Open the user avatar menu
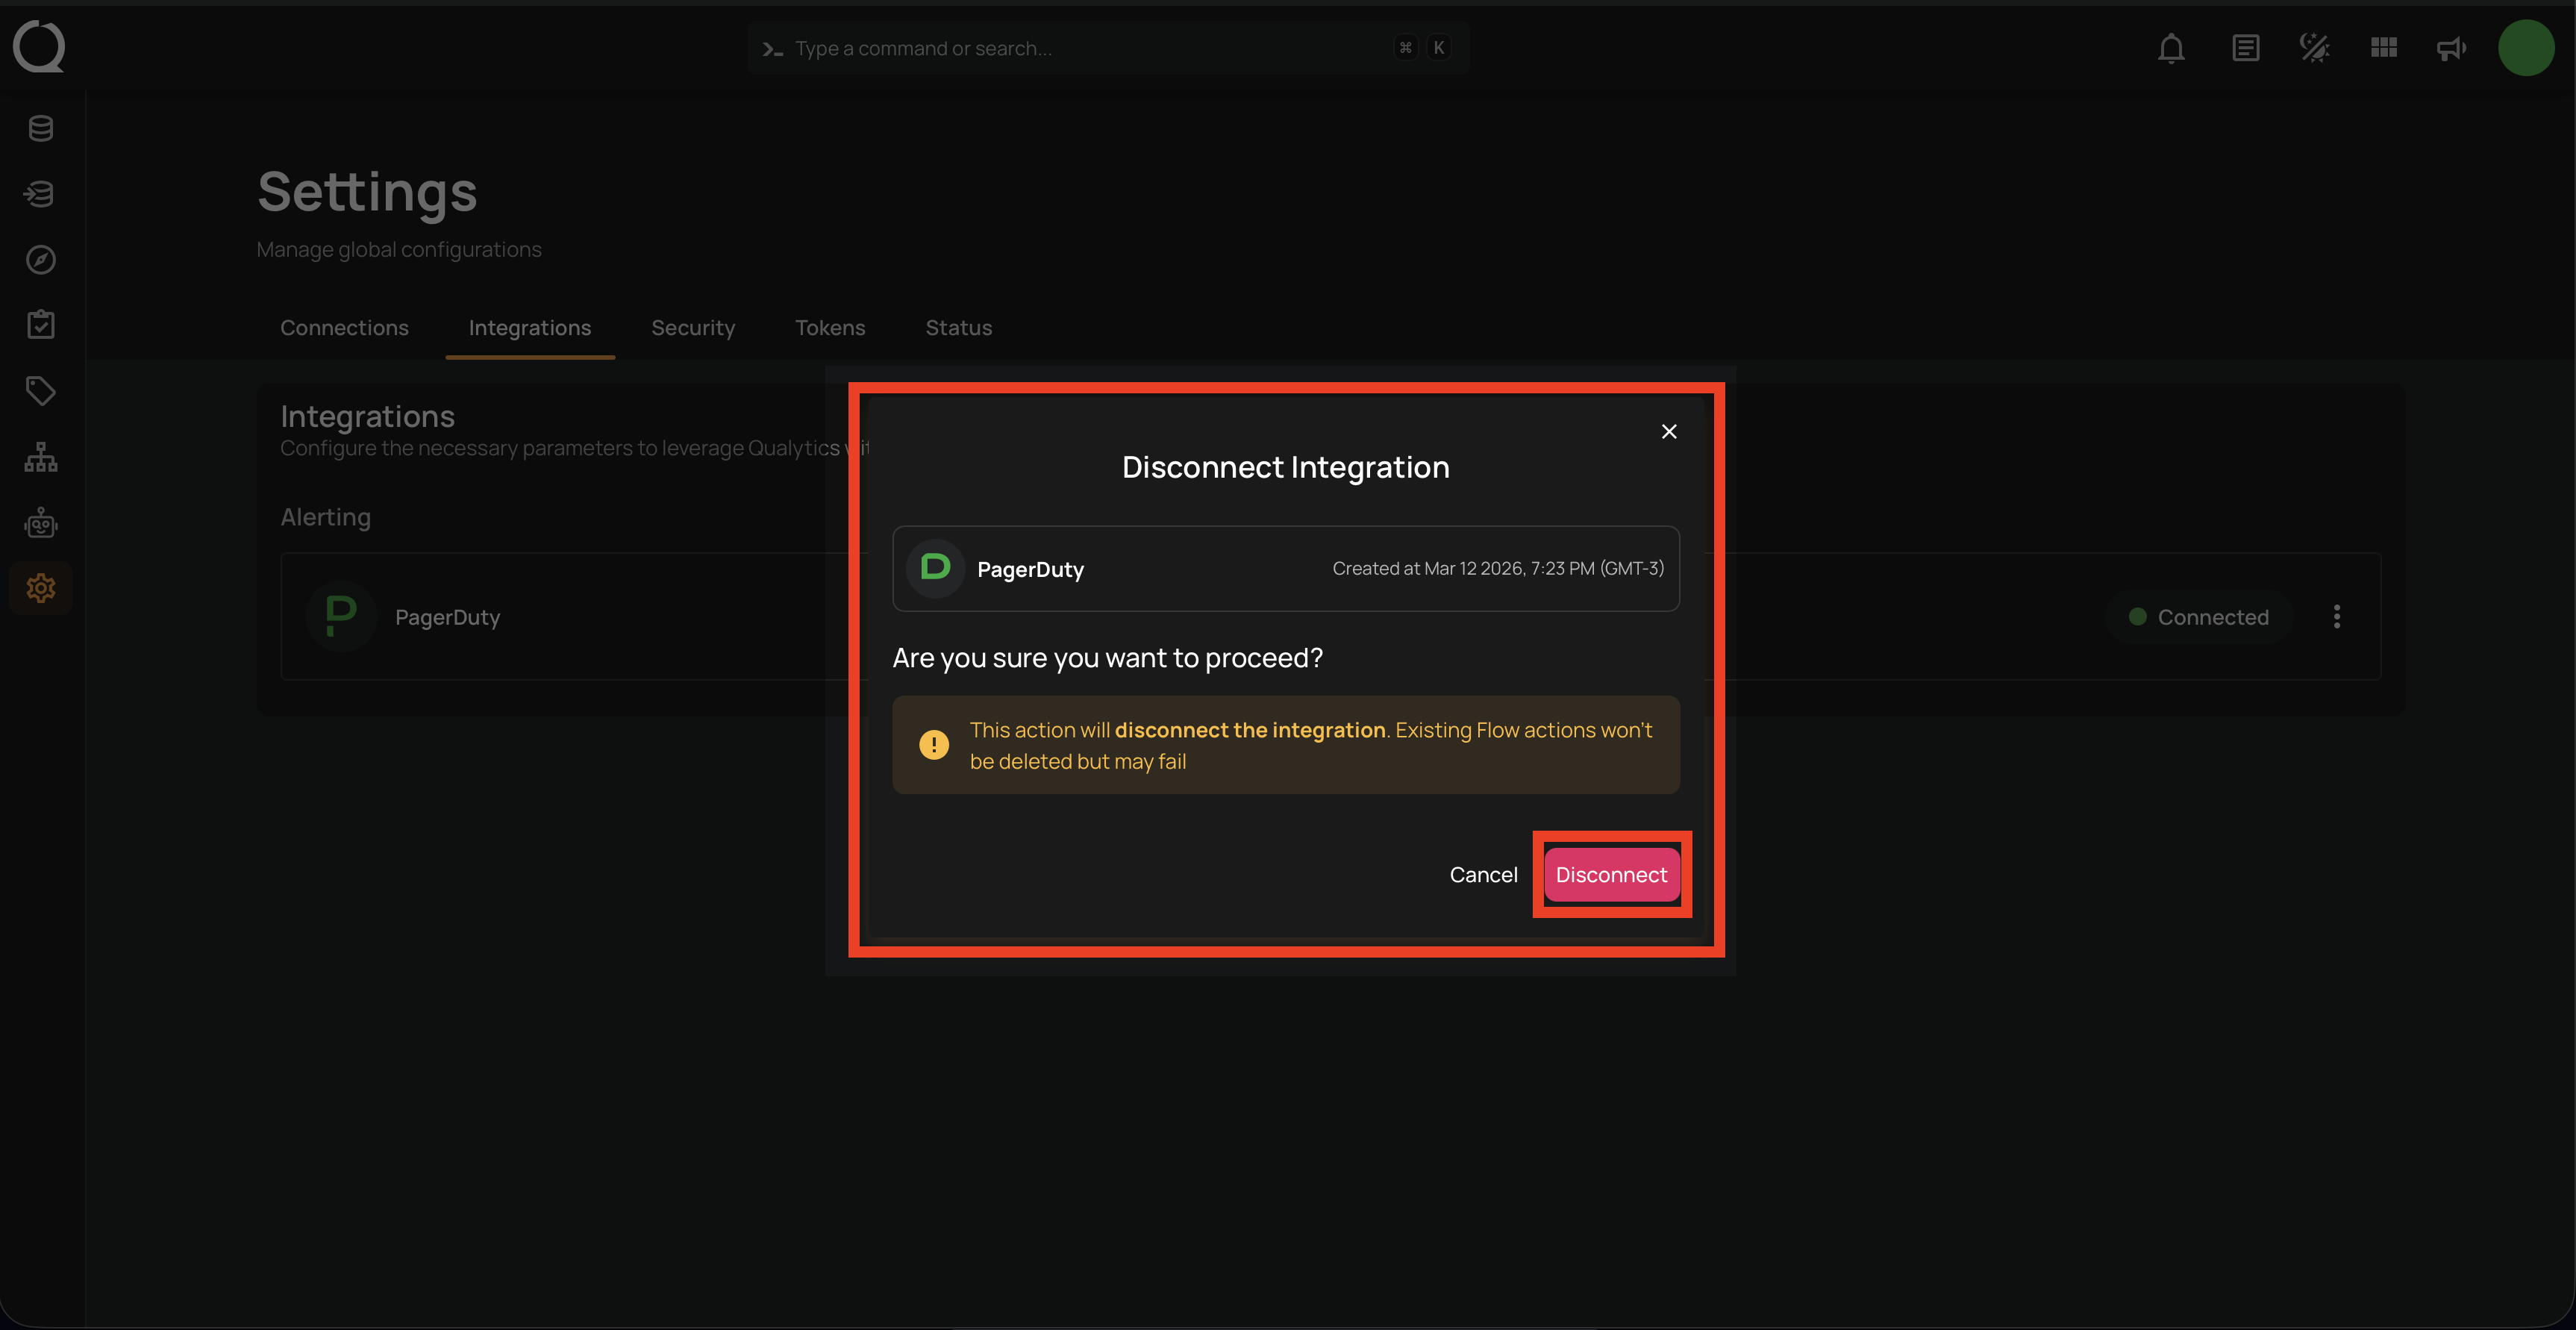This screenshot has height=1330, width=2576. tap(2525, 48)
